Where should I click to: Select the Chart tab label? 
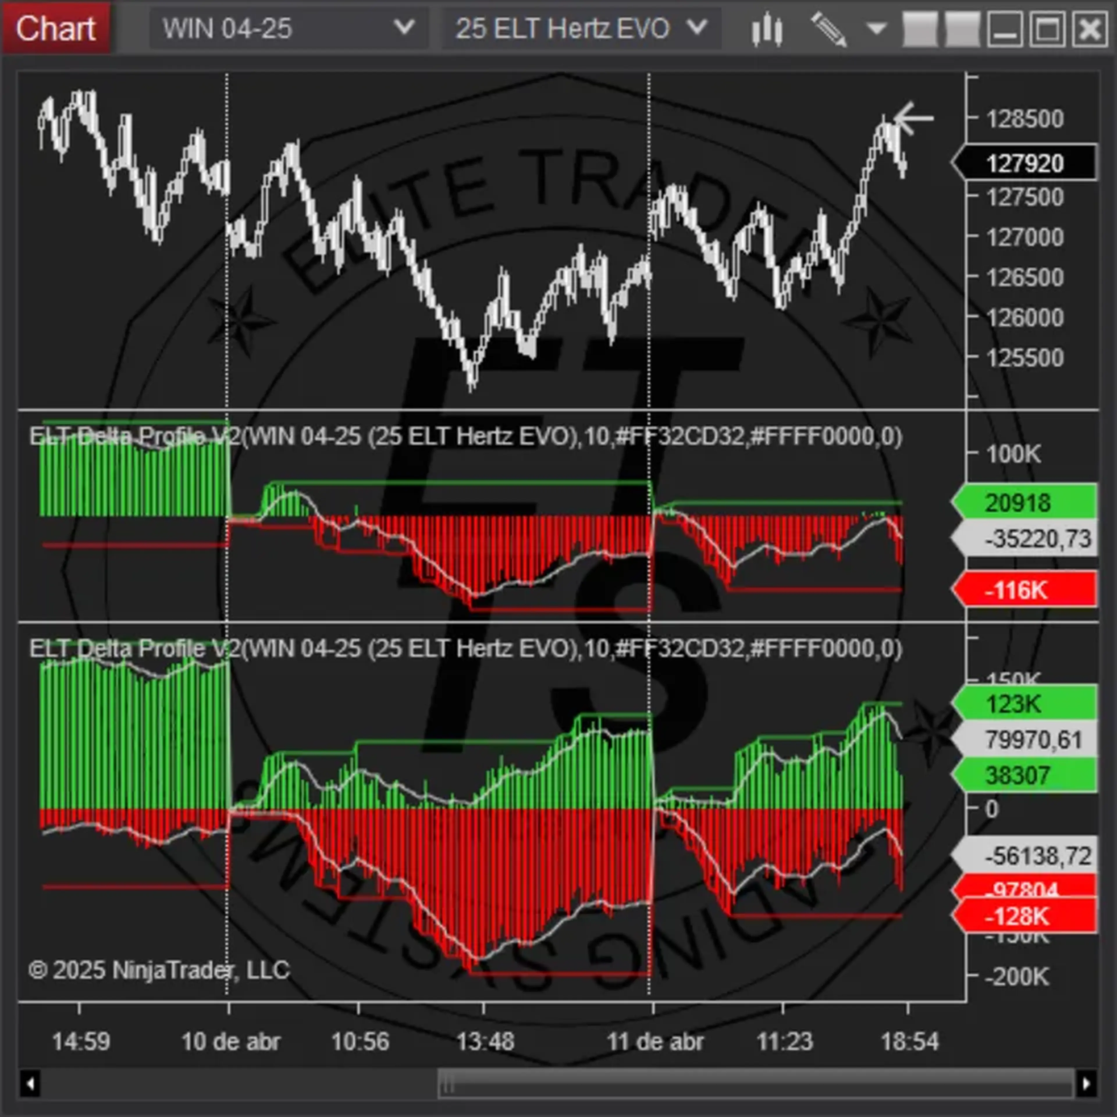click(56, 28)
